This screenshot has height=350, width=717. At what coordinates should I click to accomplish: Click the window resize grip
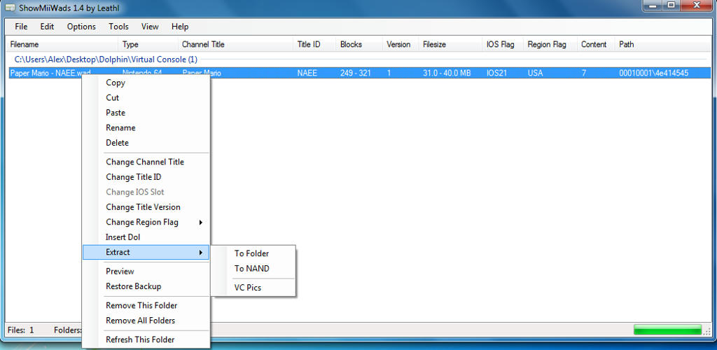click(x=708, y=331)
